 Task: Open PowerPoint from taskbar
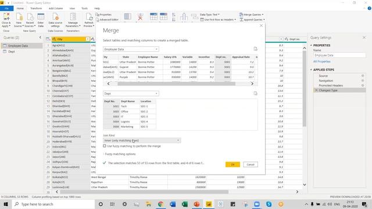(196, 204)
